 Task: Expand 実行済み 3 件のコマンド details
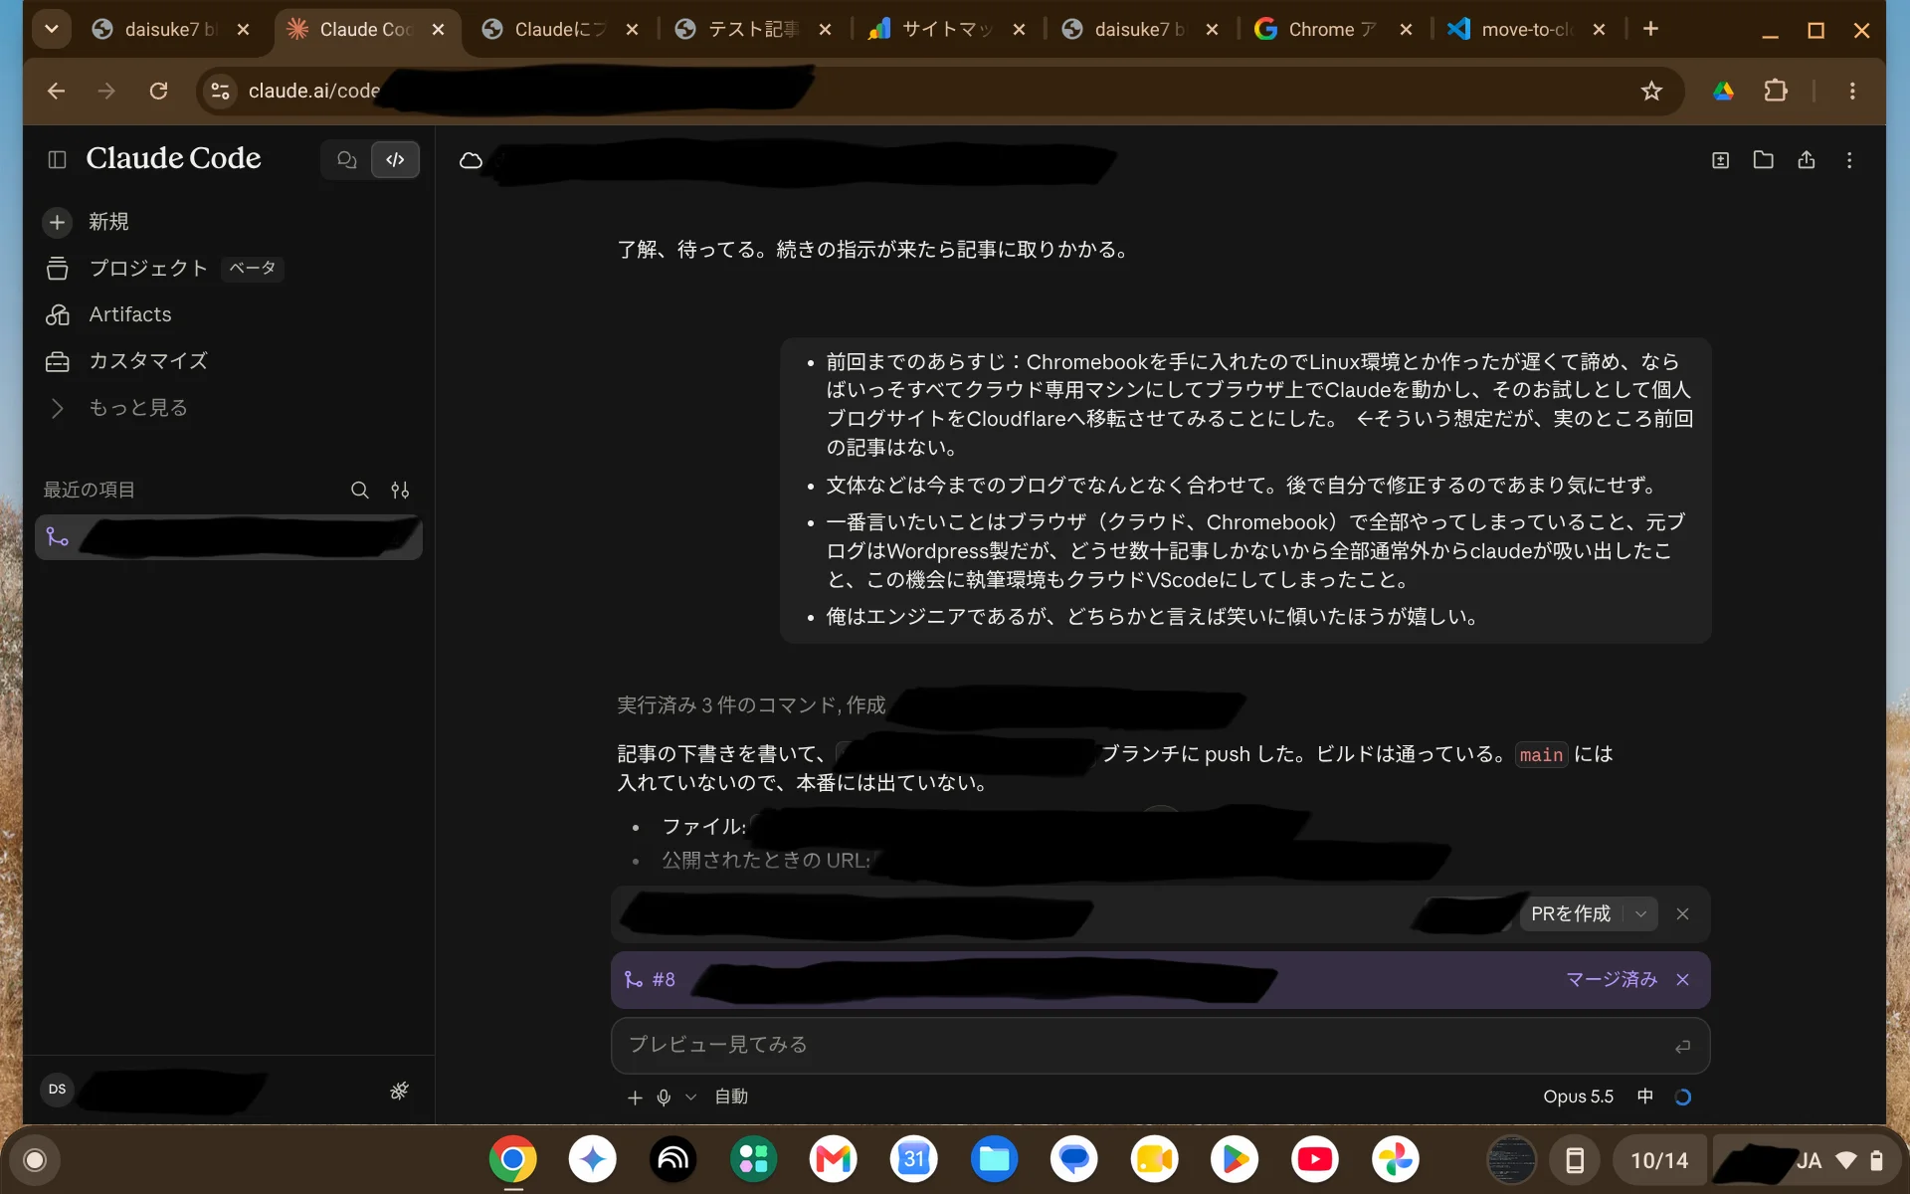coord(751,705)
